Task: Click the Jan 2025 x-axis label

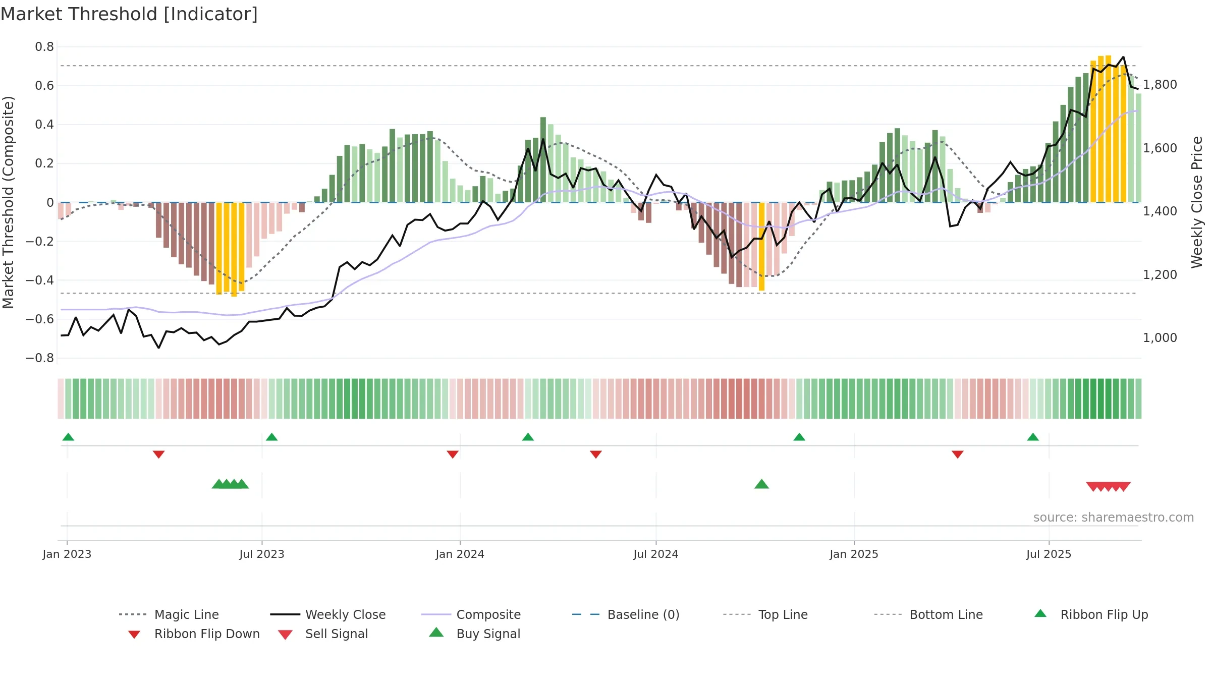Action: pos(854,554)
